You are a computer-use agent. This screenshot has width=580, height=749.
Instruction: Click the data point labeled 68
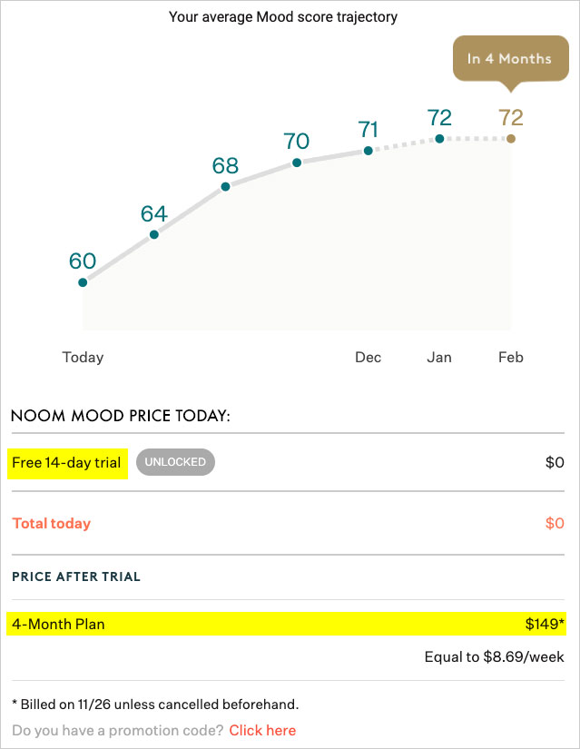(225, 187)
